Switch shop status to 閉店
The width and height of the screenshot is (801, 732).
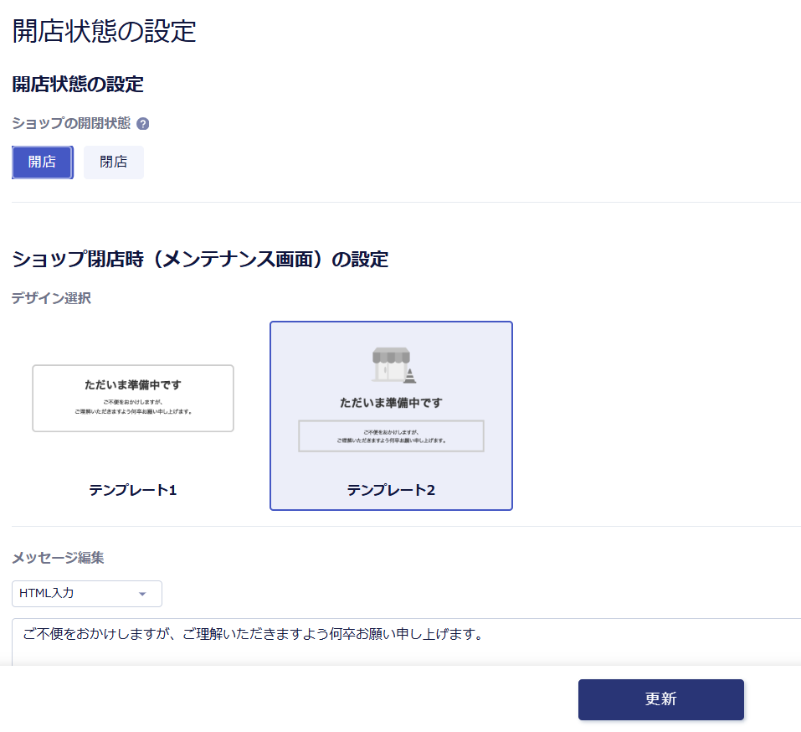[114, 162]
